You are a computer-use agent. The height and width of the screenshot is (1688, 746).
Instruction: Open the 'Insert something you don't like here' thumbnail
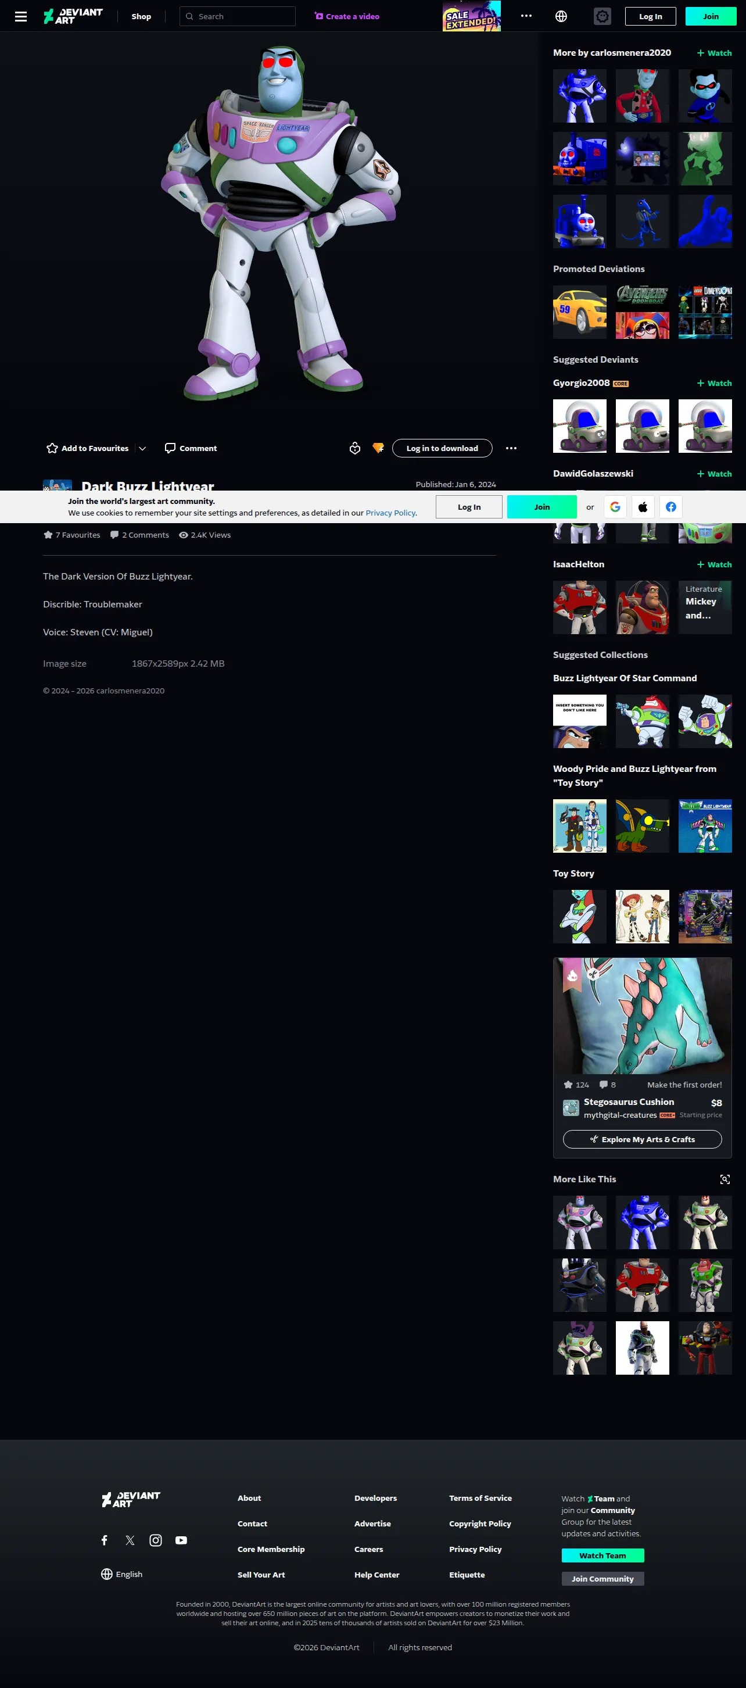580,721
